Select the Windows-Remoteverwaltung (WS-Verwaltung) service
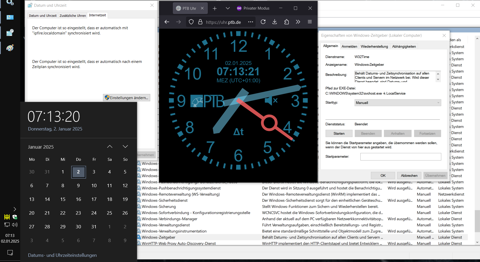This screenshot has height=262, width=480. 302,194
